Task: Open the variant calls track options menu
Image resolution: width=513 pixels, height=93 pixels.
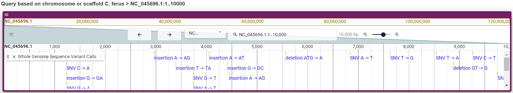Action: (100, 57)
